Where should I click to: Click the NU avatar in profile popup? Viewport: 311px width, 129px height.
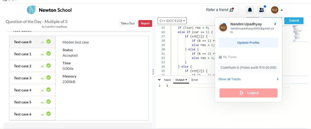coord(223,28)
